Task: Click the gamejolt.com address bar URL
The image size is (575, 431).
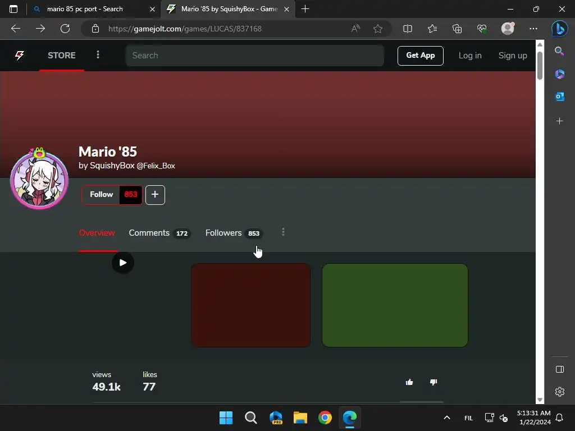Action: point(185,29)
